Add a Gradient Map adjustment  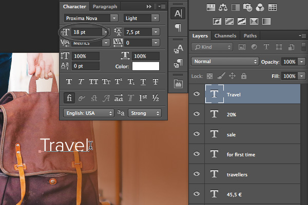pos(266,21)
